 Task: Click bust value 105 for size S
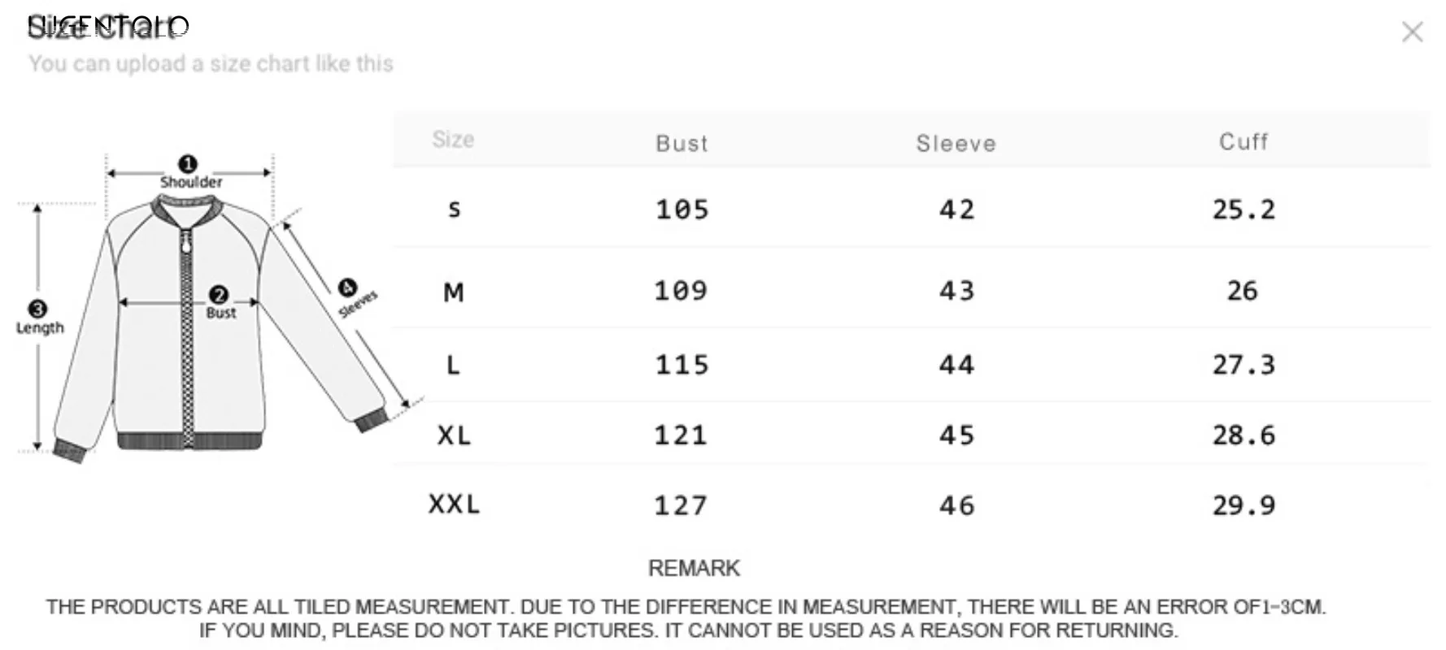coord(682,210)
